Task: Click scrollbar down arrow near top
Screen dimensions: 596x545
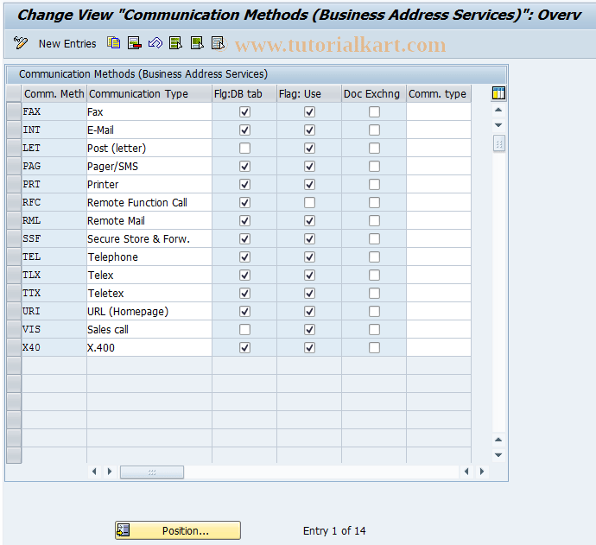Action: (498, 124)
